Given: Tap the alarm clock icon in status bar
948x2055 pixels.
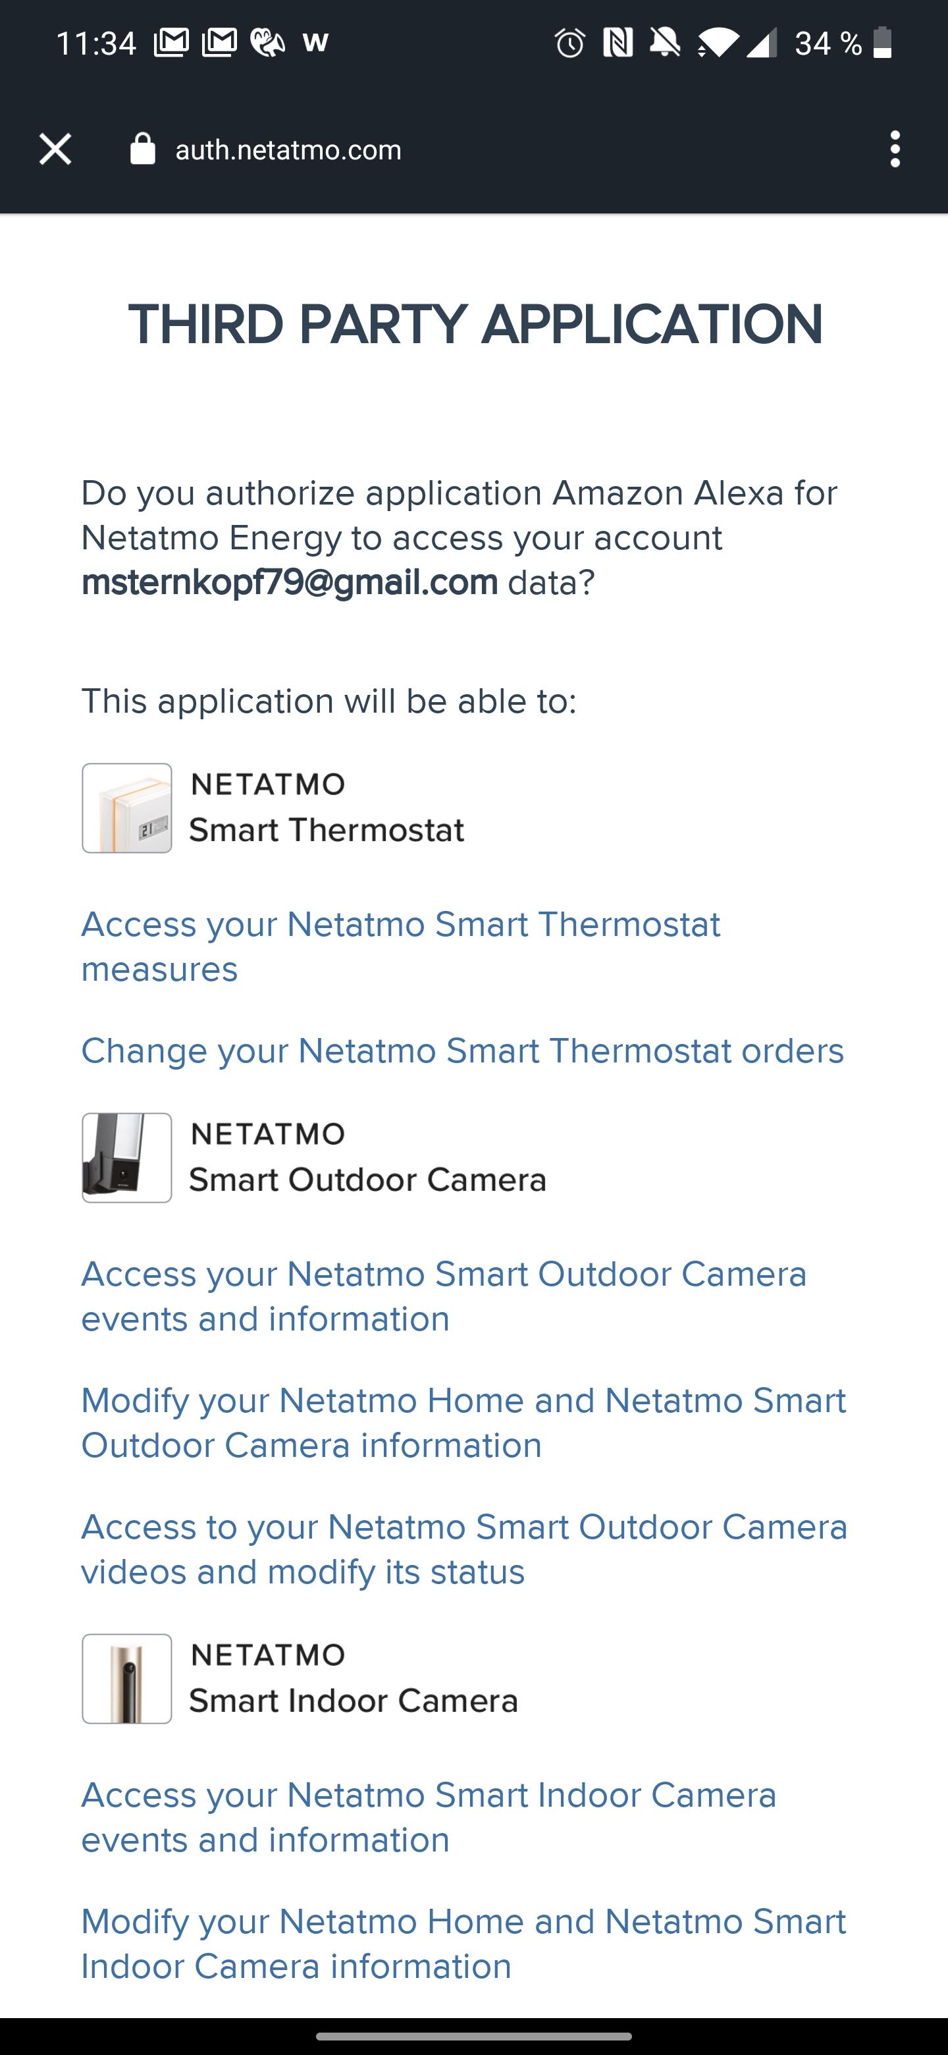Looking at the screenshot, I should pyautogui.click(x=569, y=43).
